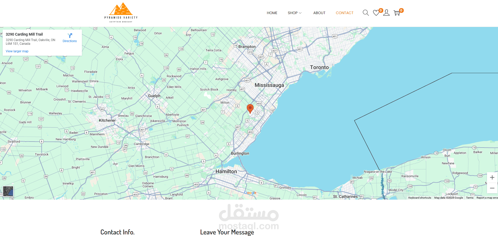Image resolution: width=498 pixels, height=236 pixels.
Task: Click the Mississauga label on the map
Action: (269, 85)
